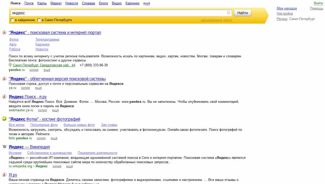Select the Поиск tab

(15, 3)
